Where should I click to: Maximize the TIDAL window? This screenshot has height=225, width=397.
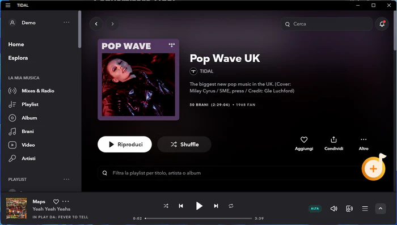(x=373, y=5)
